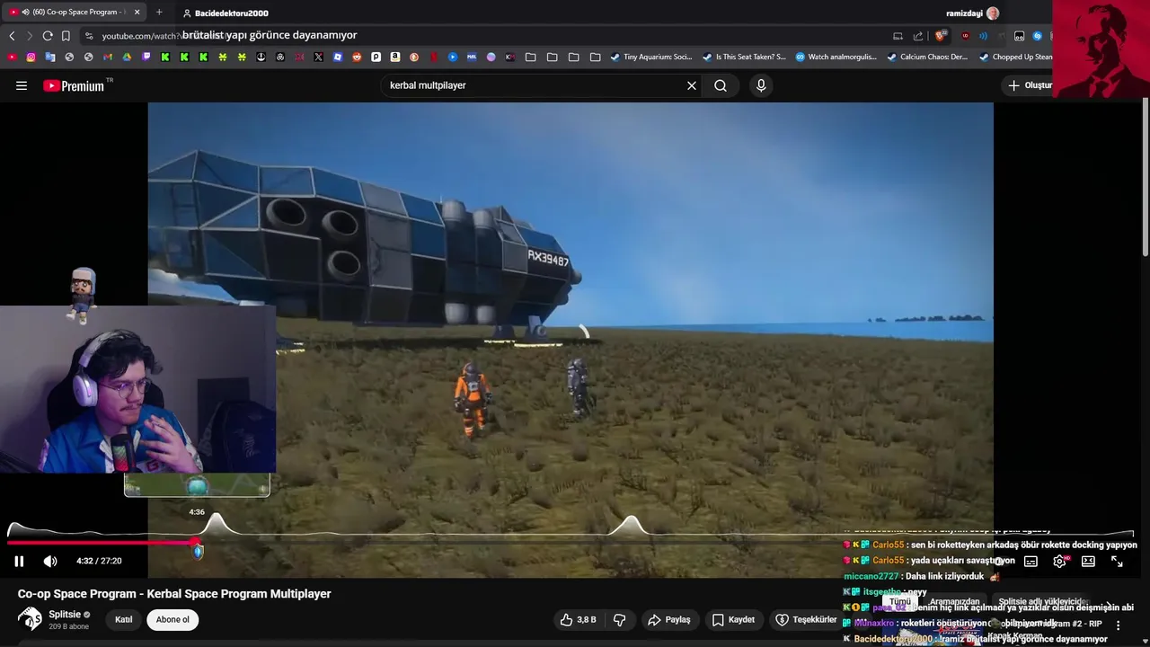Open Teşekkürler super thanks

coord(805,619)
